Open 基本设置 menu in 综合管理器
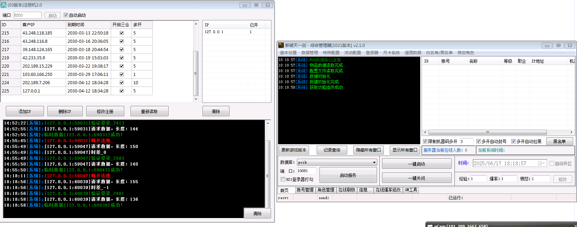The width and height of the screenshot is (577, 227). [x=288, y=53]
